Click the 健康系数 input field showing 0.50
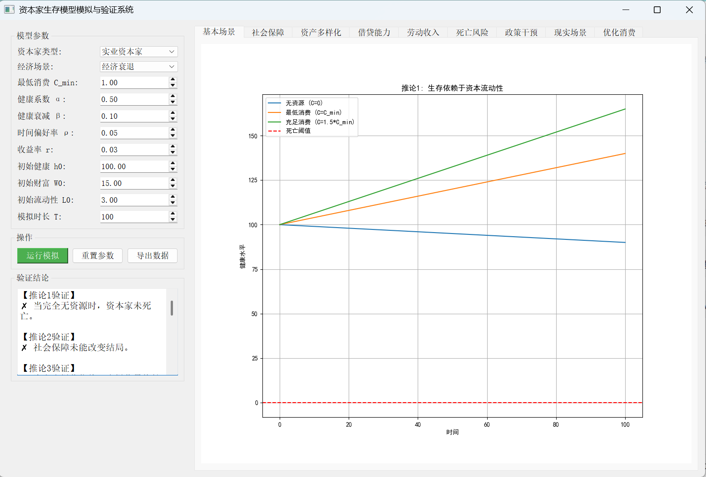Viewport: 706px width, 477px height. pyautogui.click(x=134, y=99)
